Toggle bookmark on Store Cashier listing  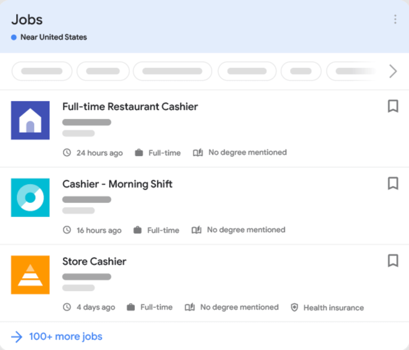(393, 261)
